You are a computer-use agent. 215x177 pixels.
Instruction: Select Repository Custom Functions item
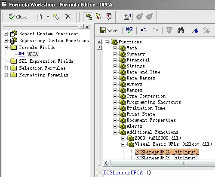click(54, 40)
